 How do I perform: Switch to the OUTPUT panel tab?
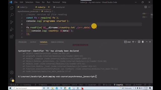click(x=33, y=42)
